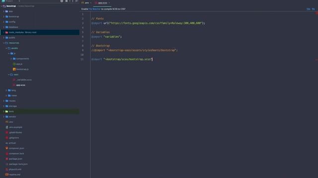Select the views folder in tree
This screenshot has width=318, height=178.
14,95
